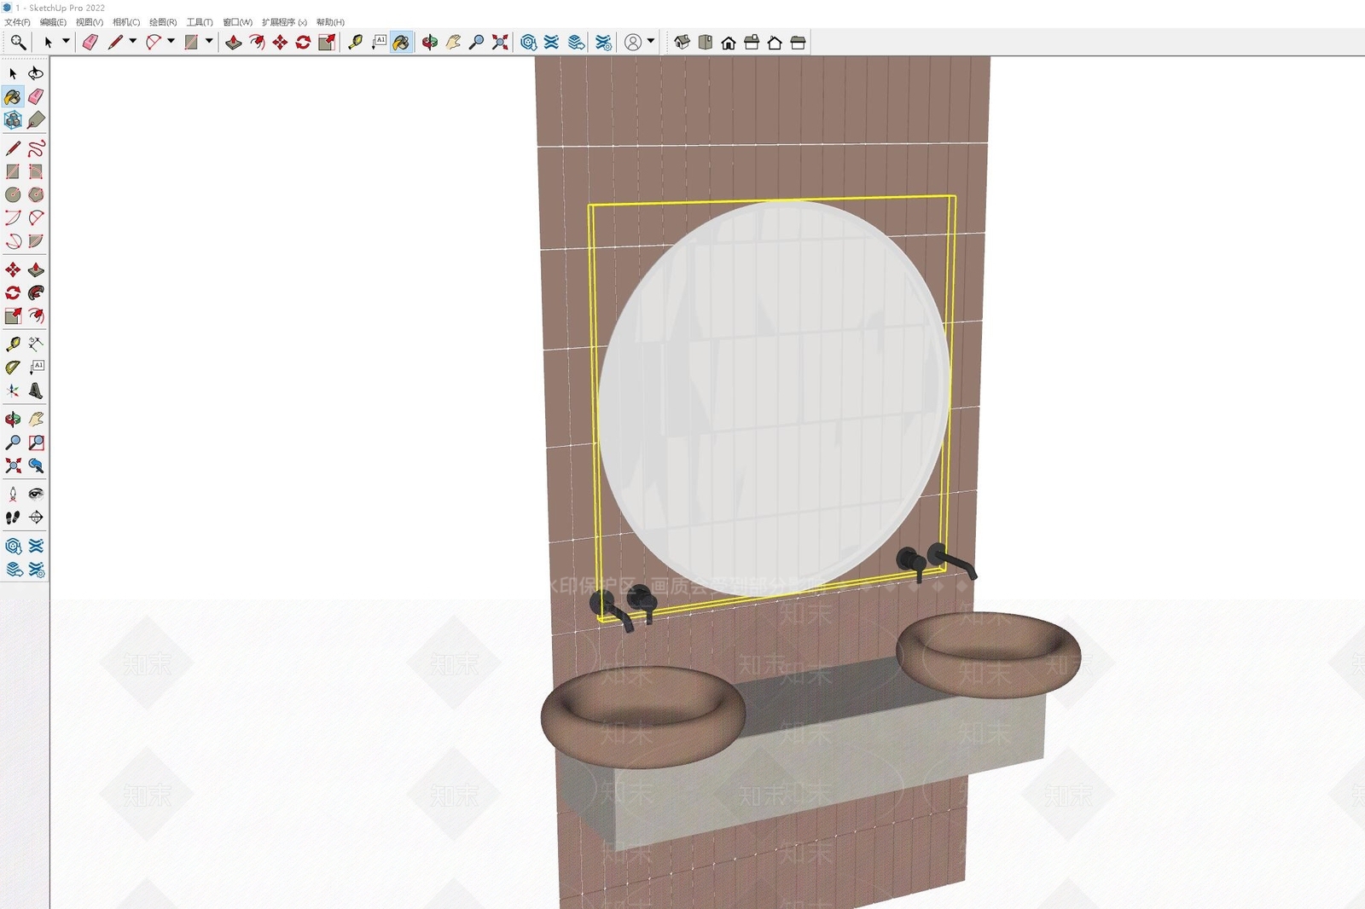Open the 3D Warehouse from top toolbar
Screen dimensions: 1365x909
[528, 43]
